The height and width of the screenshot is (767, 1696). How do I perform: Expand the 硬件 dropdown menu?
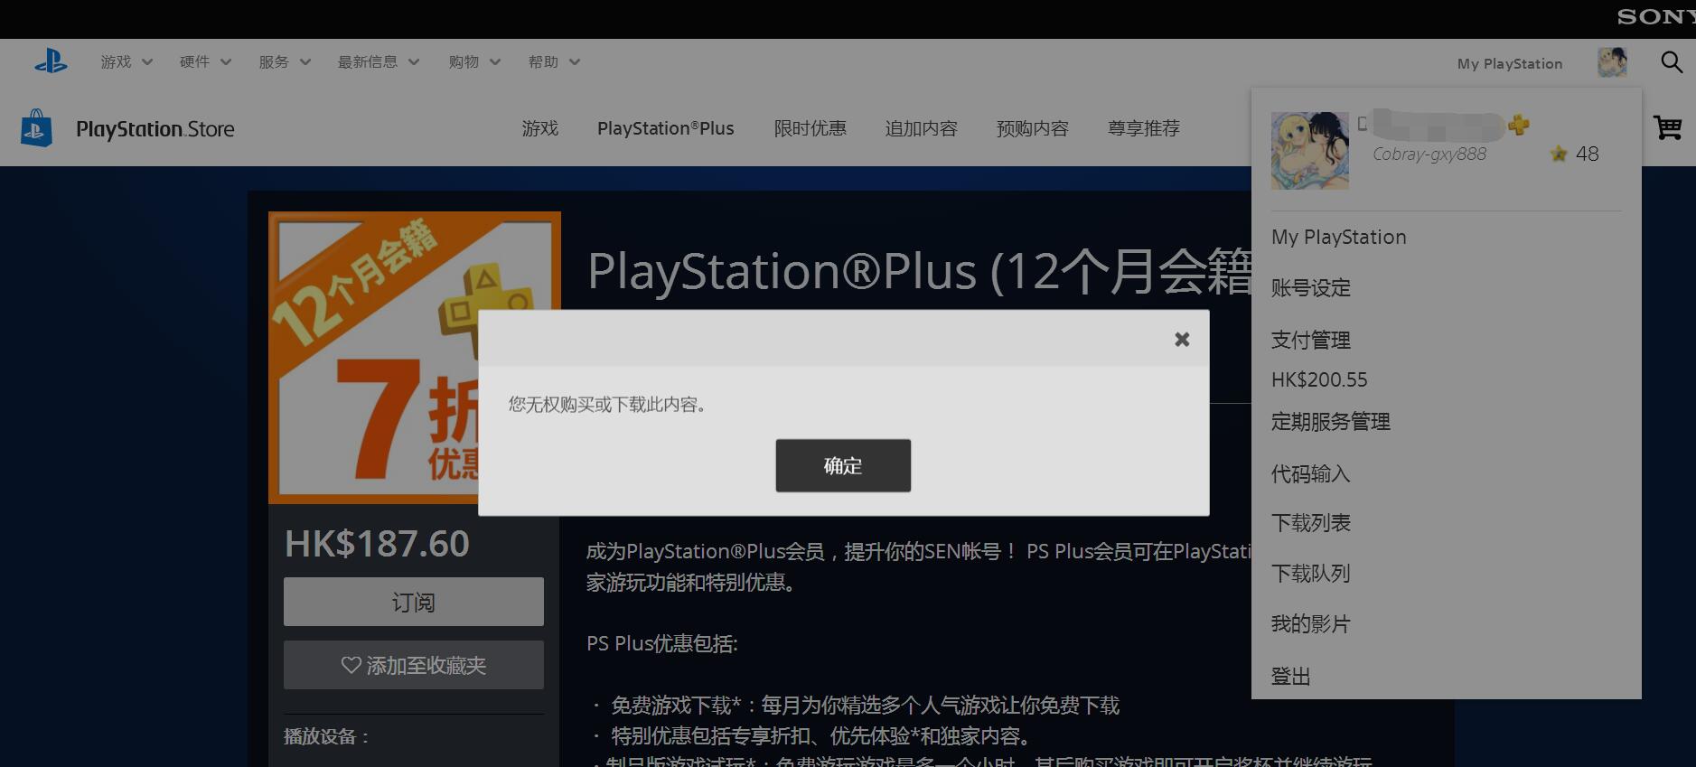tap(205, 62)
